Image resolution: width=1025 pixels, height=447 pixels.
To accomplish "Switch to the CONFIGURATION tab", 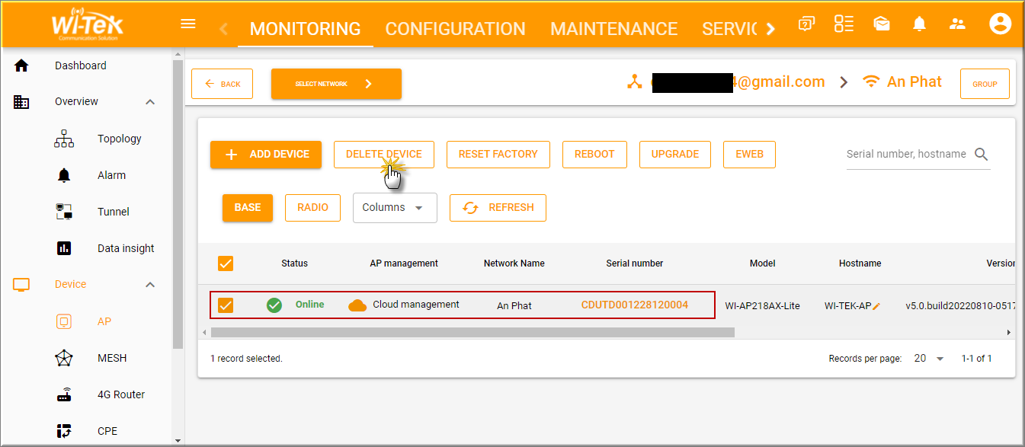I will click(x=455, y=29).
